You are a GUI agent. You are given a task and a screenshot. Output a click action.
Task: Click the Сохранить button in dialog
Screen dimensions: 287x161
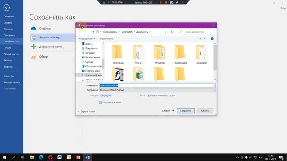coord(186,111)
